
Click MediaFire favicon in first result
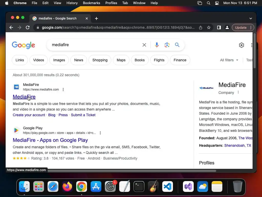16,87
